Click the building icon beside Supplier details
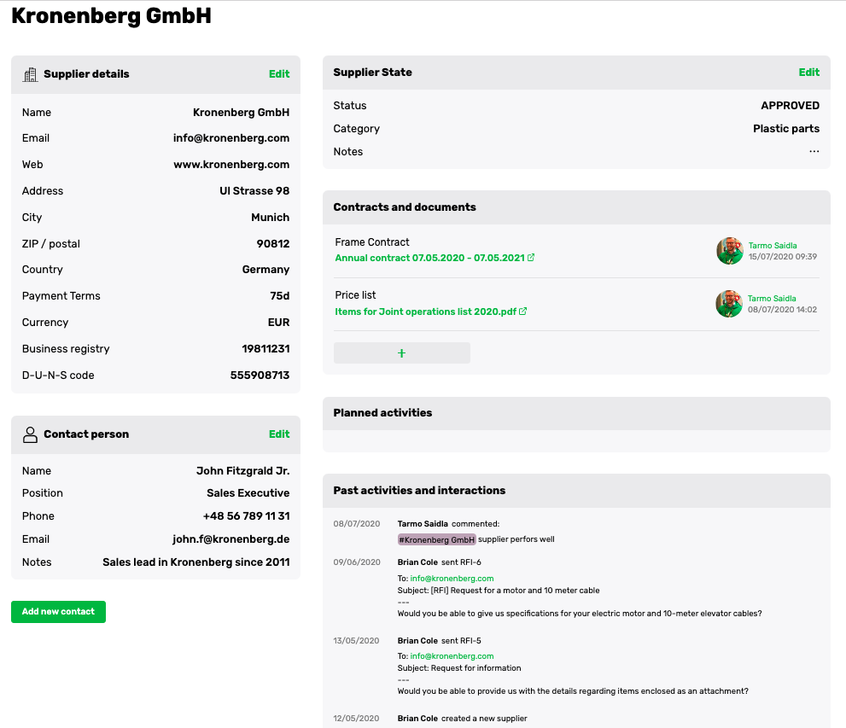846x728 pixels. click(x=30, y=74)
